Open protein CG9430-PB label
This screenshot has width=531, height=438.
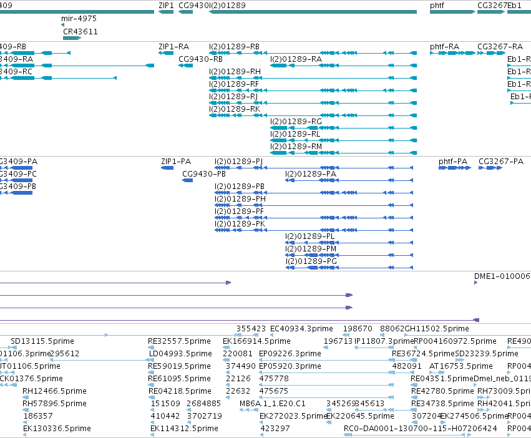click(x=204, y=174)
